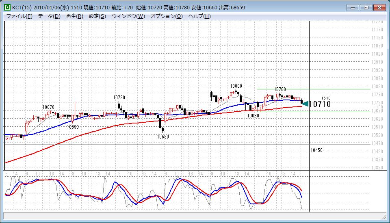Viewport: 390px width, 223px height.
Task: Click the green app icon in title bar
Action: point(7,7)
